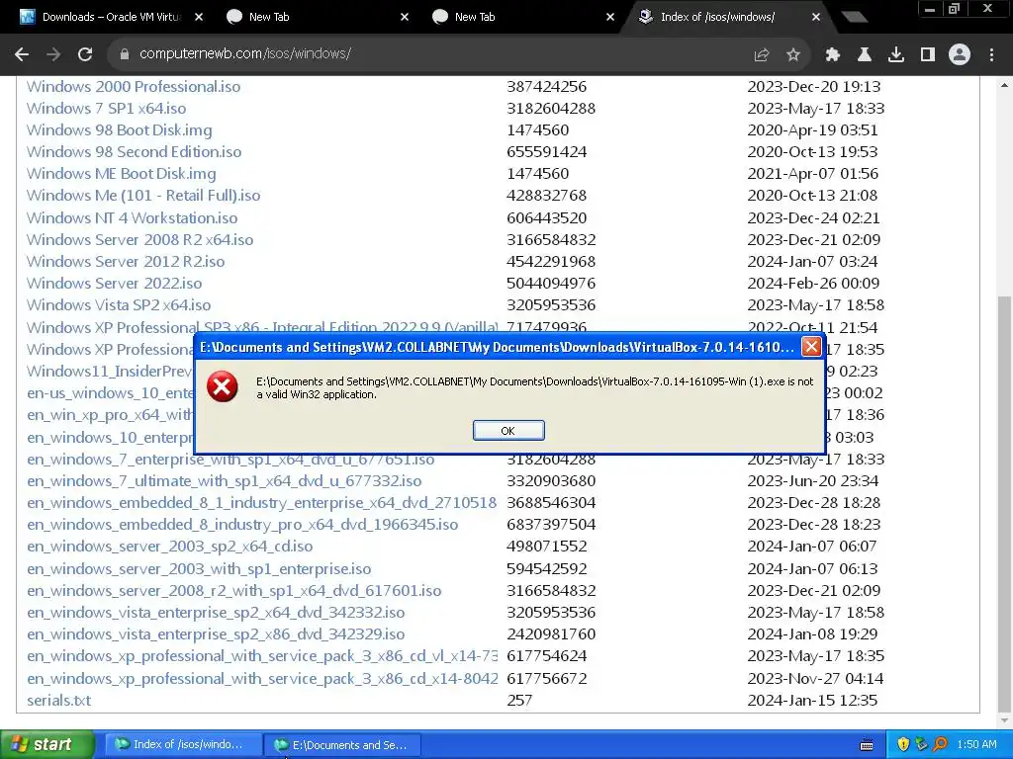This screenshot has width=1013, height=759.
Task: Bookmark this page with the star icon
Action: click(x=793, y=55)
